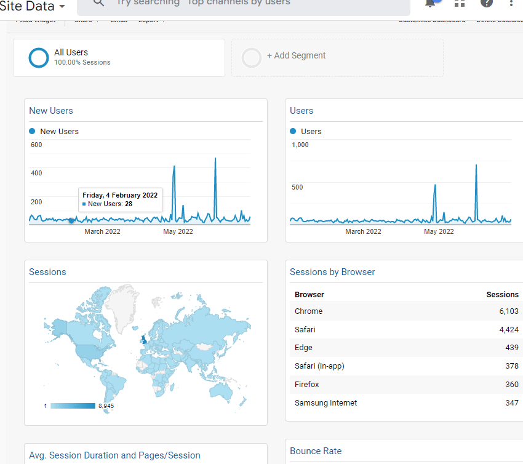Select the Safari browser row

[406, 330]
